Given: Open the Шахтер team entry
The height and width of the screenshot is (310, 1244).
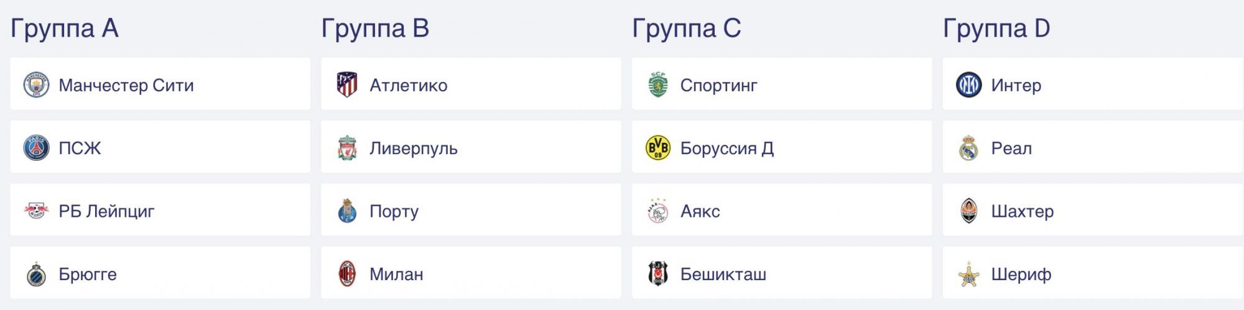Looking at the screenshot, I should [x=1022, y=211].
